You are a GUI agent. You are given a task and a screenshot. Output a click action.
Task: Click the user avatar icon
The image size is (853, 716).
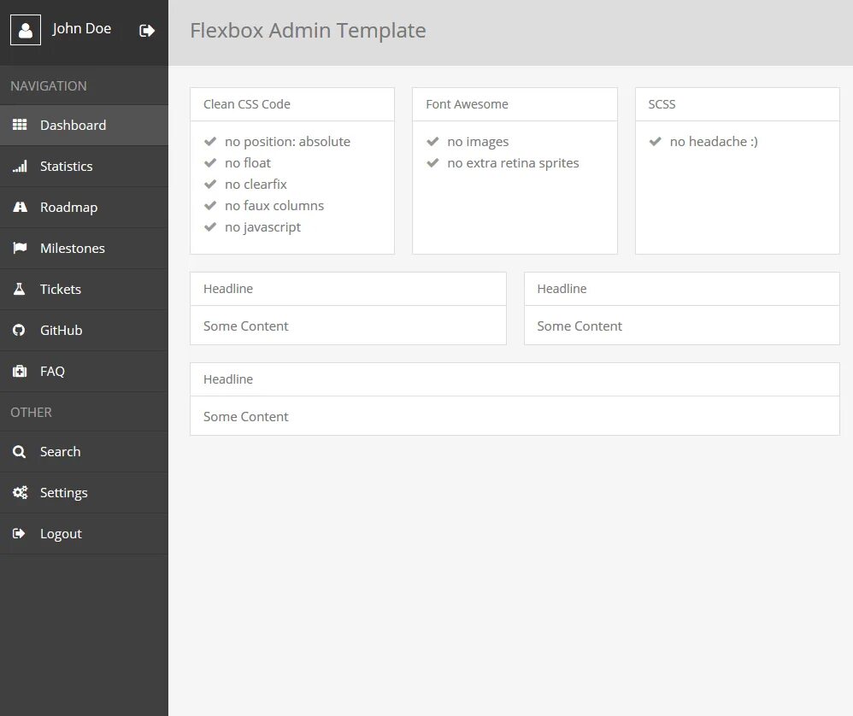(x=26, y=31)
